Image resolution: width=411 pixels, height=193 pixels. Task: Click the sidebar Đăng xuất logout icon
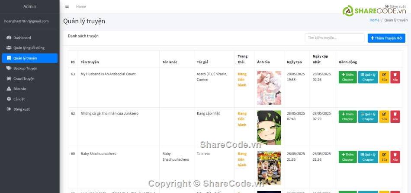point(9,109)
